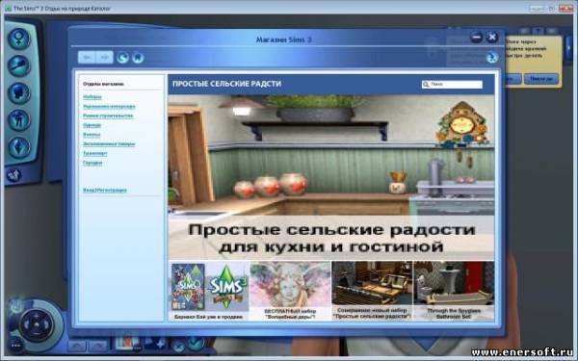Open the Through the Spyglass Bathroom Set thumbnail
Screen dimensions: 578x361
pos(454,291)
